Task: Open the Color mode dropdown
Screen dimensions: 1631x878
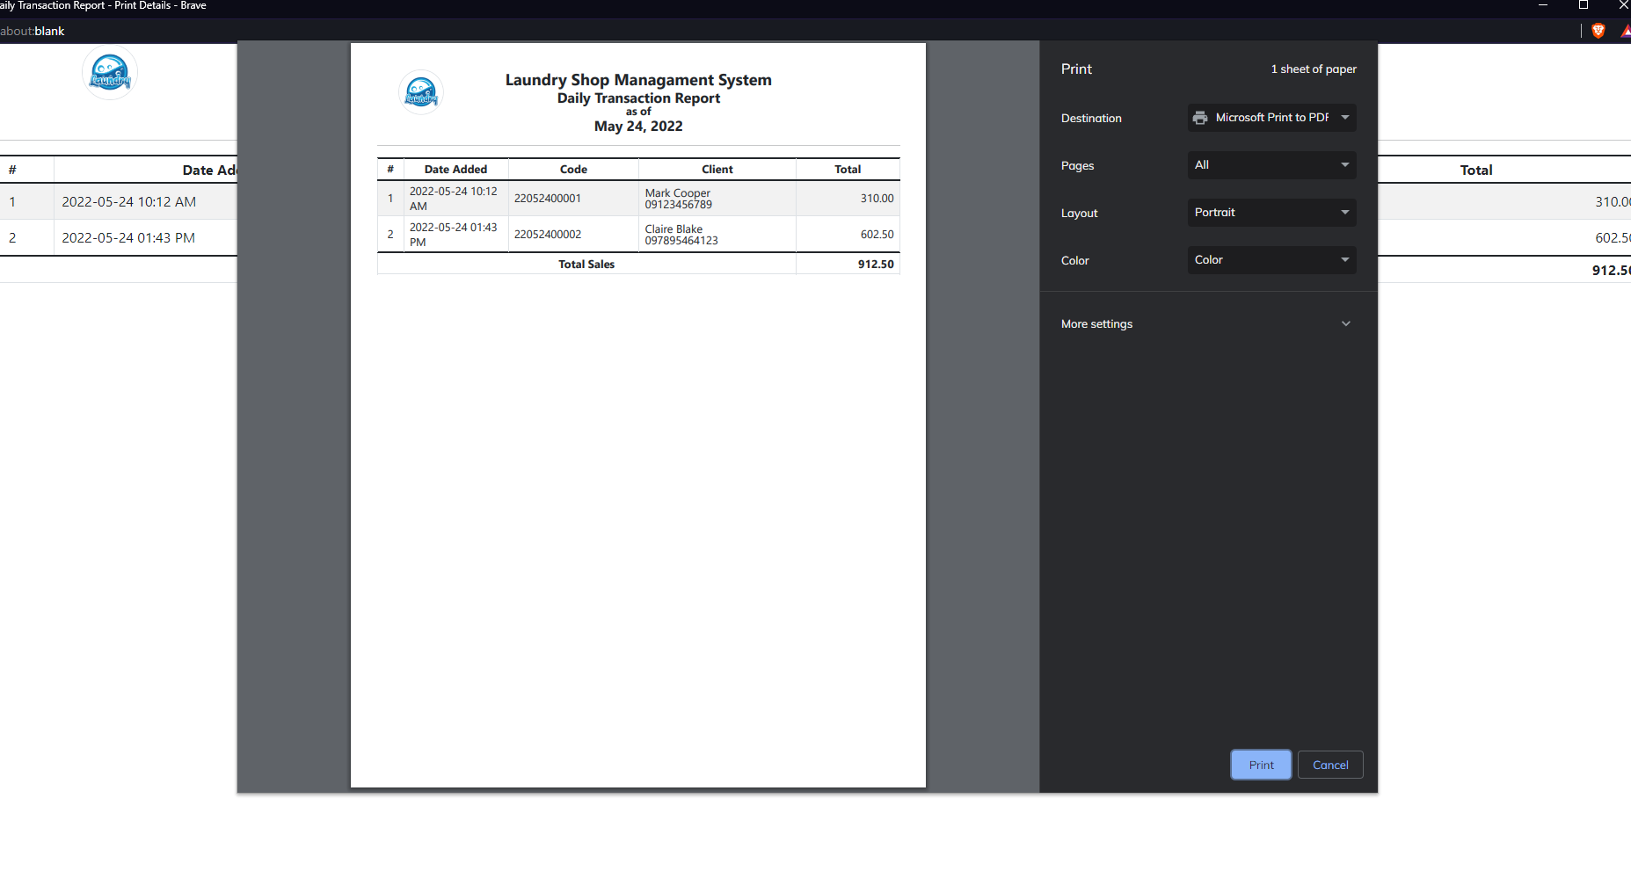Action: (x=1271, y=260)
